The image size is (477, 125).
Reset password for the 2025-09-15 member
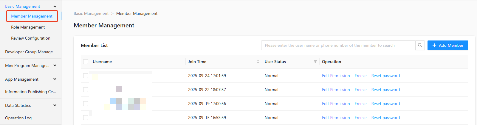point(385,118)
